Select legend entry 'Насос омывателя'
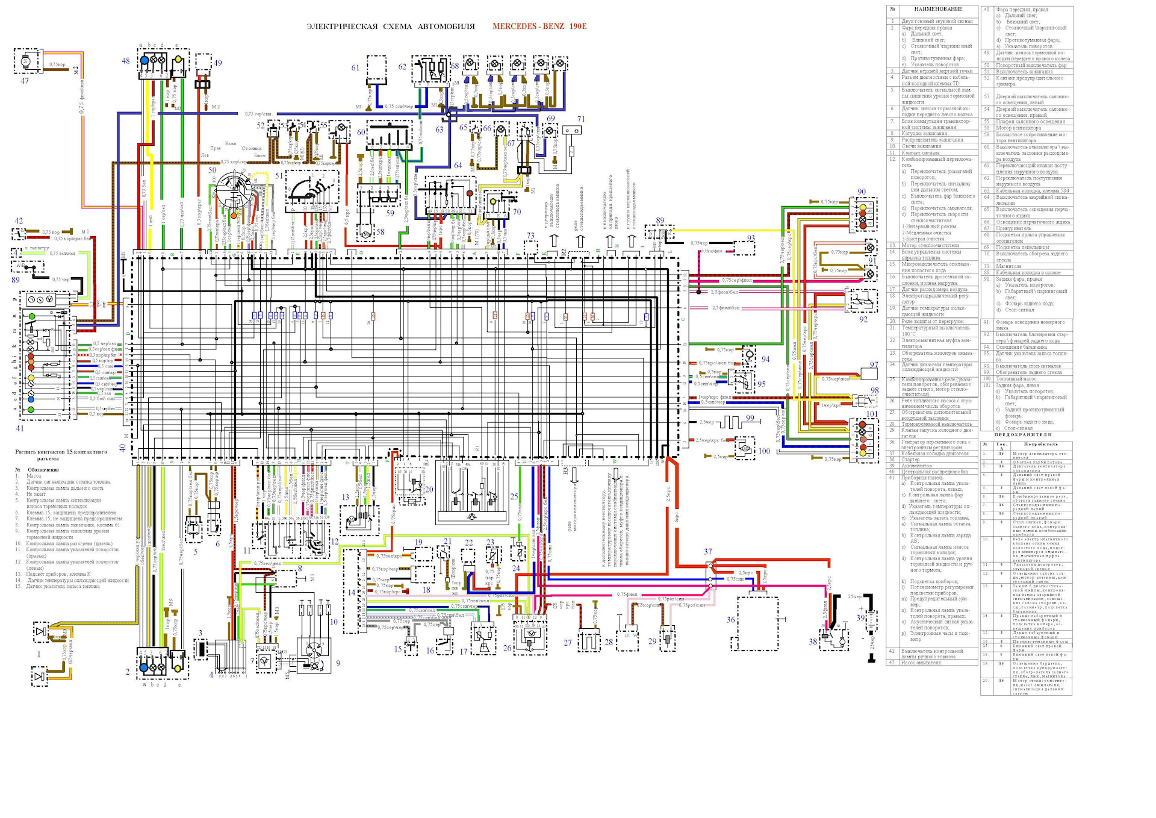This screenshot has height=818, width=1156. 921,663
